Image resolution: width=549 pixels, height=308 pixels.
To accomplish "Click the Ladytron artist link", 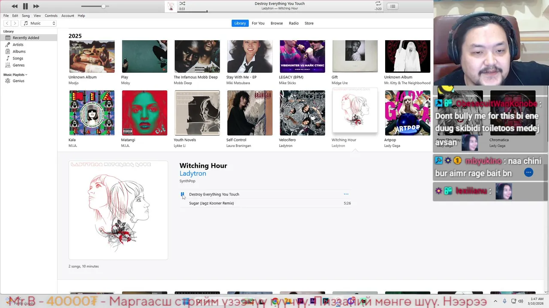I will [x=193, y=173].
